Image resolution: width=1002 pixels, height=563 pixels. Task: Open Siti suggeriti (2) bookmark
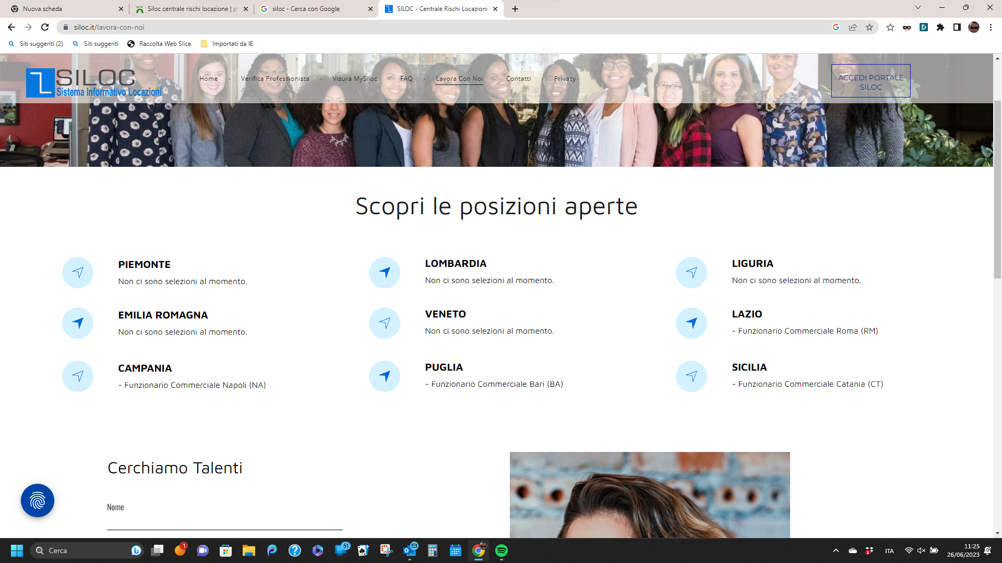[x=36, y=44]
